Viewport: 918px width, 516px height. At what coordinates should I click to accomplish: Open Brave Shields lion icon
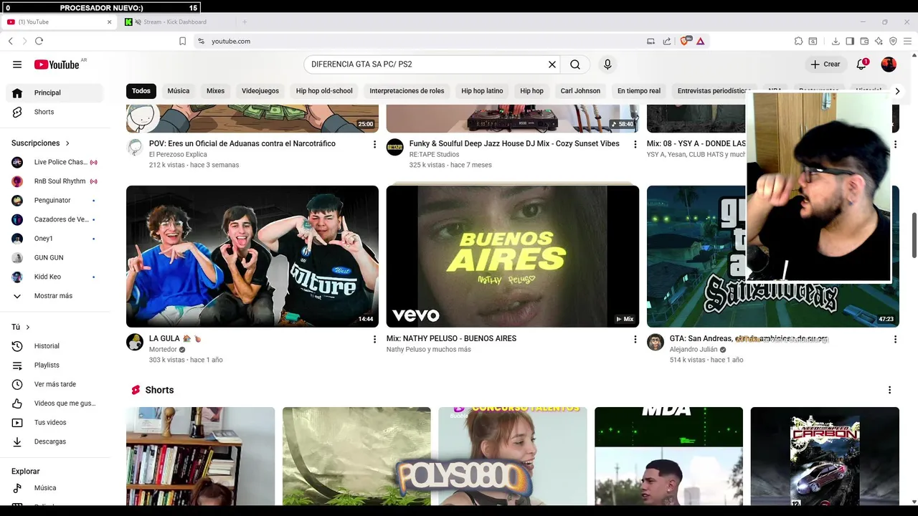684,41
